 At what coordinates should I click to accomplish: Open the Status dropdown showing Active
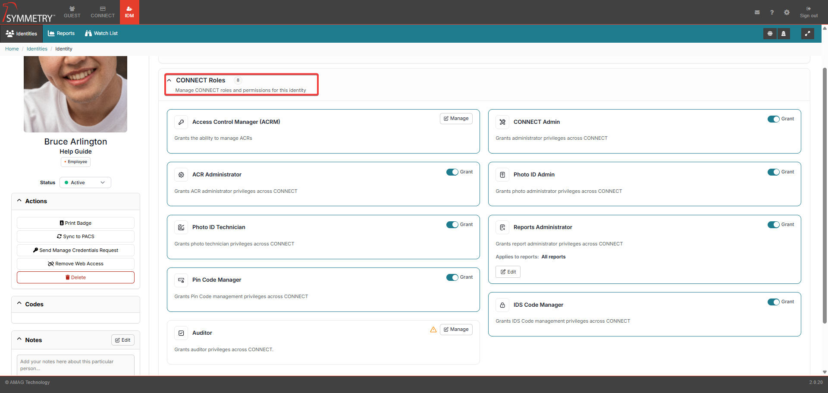pos(85,182)
